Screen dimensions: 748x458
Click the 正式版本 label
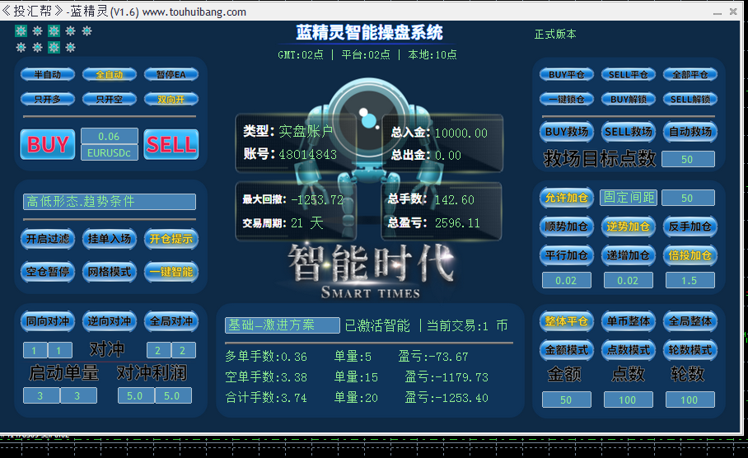pyautogui.click(x=555, y=34)
